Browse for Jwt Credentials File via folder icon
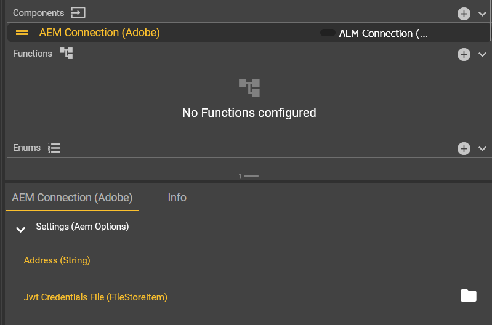Screen dimensions: 492x325 [469, 296]
